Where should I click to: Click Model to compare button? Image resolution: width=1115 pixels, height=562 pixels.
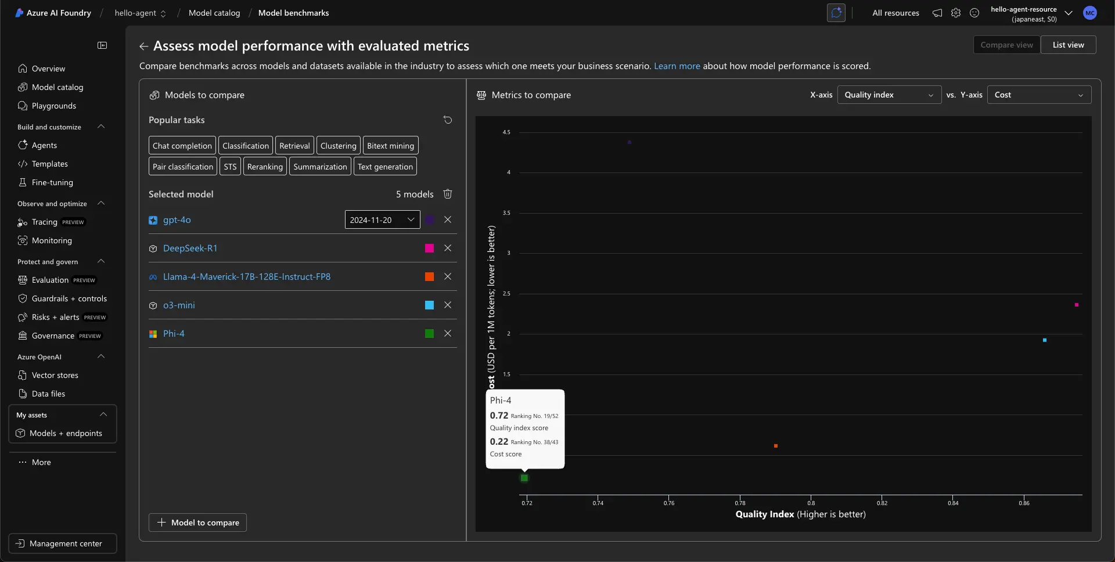pos(197,523)
